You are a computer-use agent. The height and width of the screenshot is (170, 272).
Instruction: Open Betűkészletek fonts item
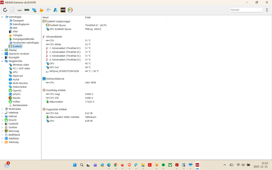point(20,105)
